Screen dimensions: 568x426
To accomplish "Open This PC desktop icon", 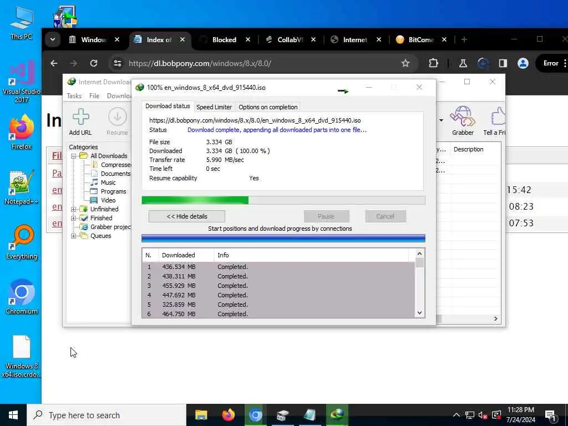I will pos(22,23).
